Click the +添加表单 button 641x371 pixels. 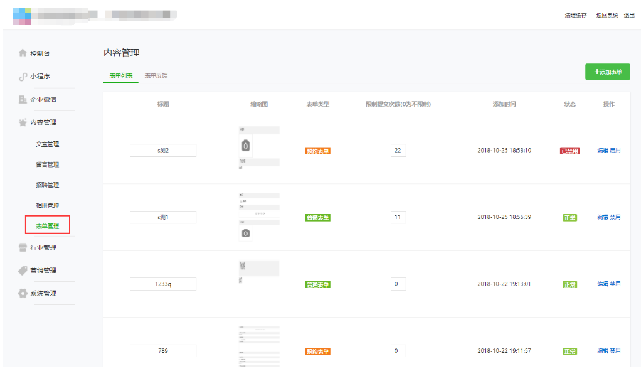tap(608, 72)
